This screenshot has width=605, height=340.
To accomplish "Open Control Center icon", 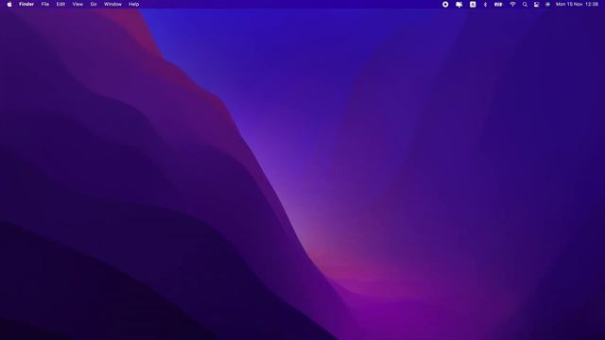I will point(536,4).
